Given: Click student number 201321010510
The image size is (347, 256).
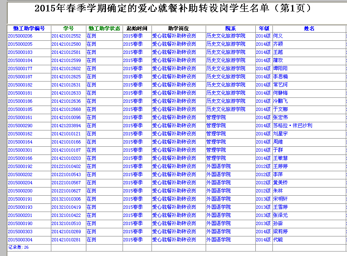Looking at the screenshot, I should [x=66, y=223].
